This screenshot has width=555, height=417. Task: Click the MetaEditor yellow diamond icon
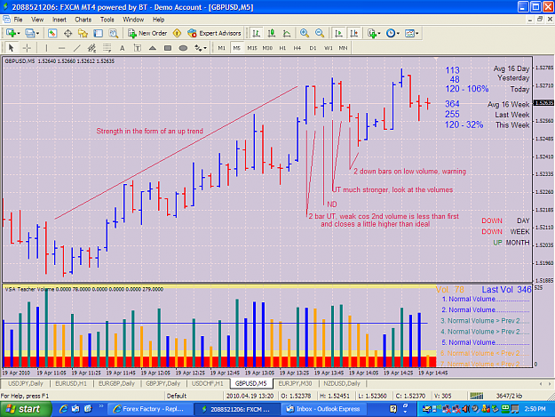[x=177, y=33]
